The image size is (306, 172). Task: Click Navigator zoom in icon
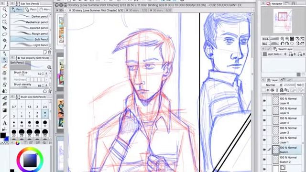tap(287, 39)
